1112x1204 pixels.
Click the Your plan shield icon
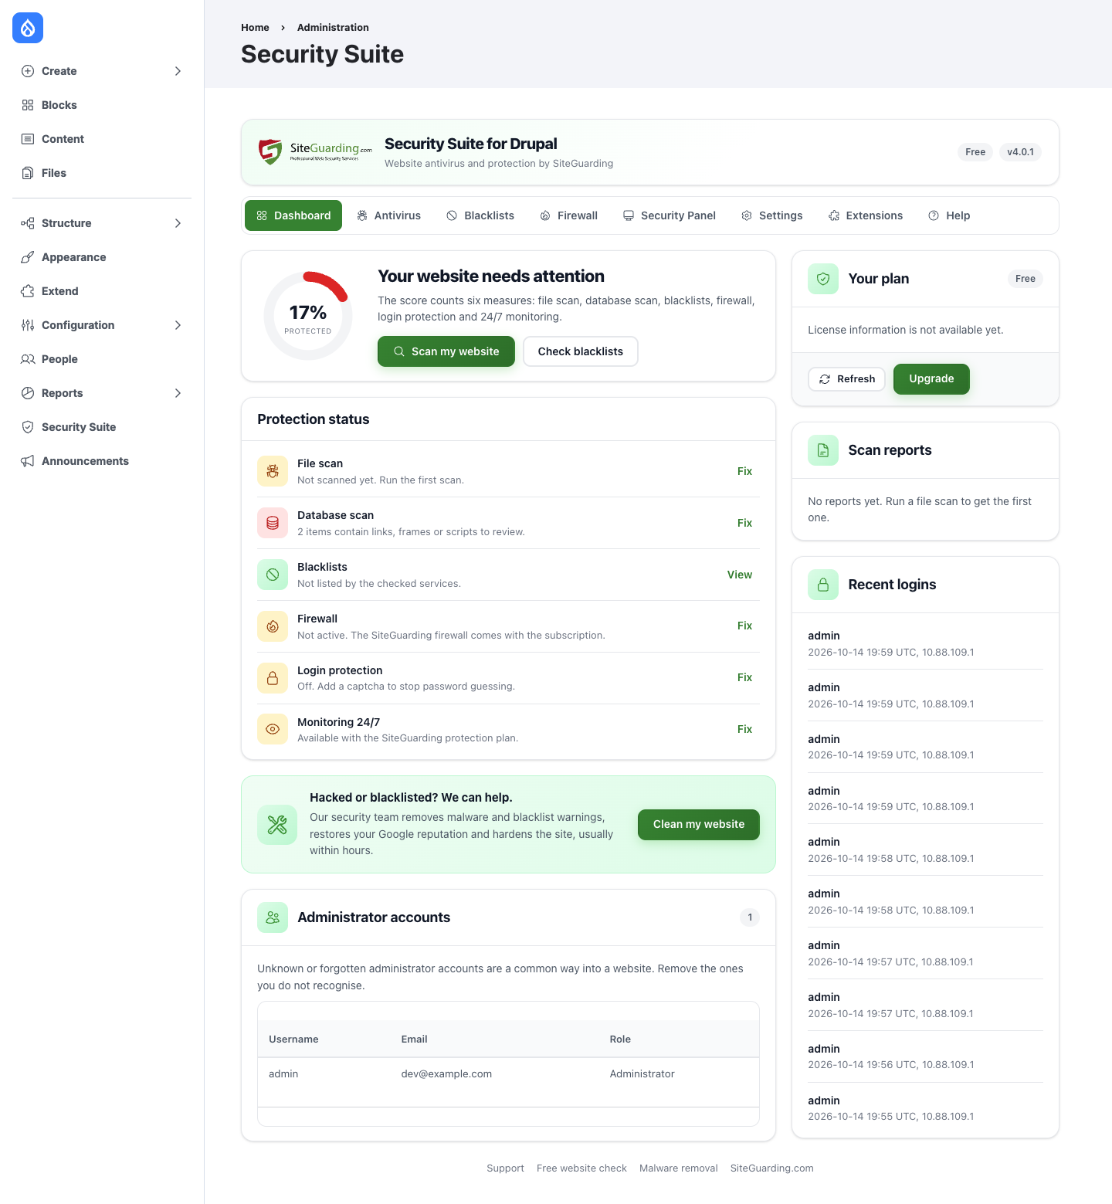click(x=823, y=279)
